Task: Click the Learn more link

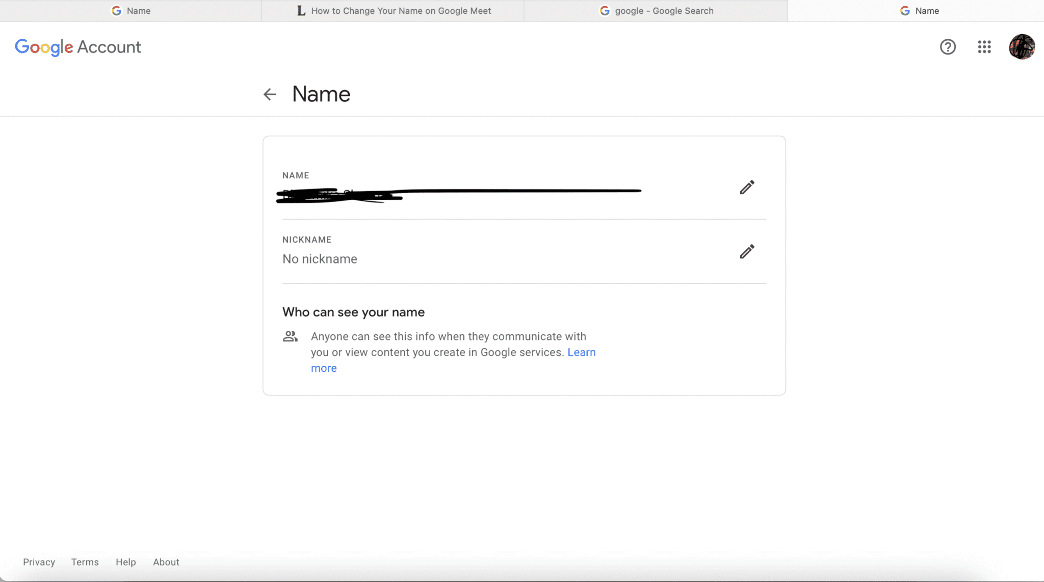Action: 581,353
